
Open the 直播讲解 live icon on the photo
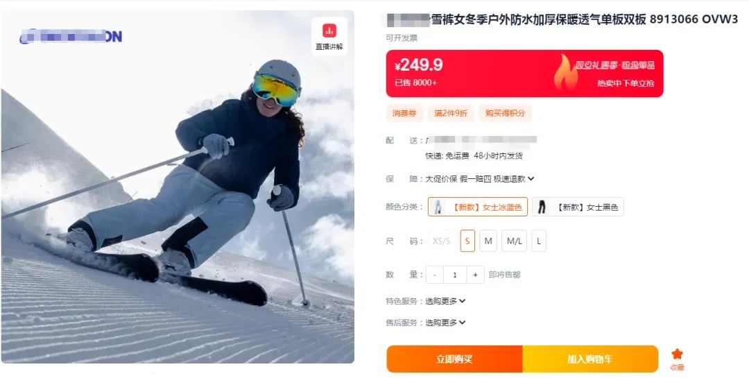pos(329,37)
